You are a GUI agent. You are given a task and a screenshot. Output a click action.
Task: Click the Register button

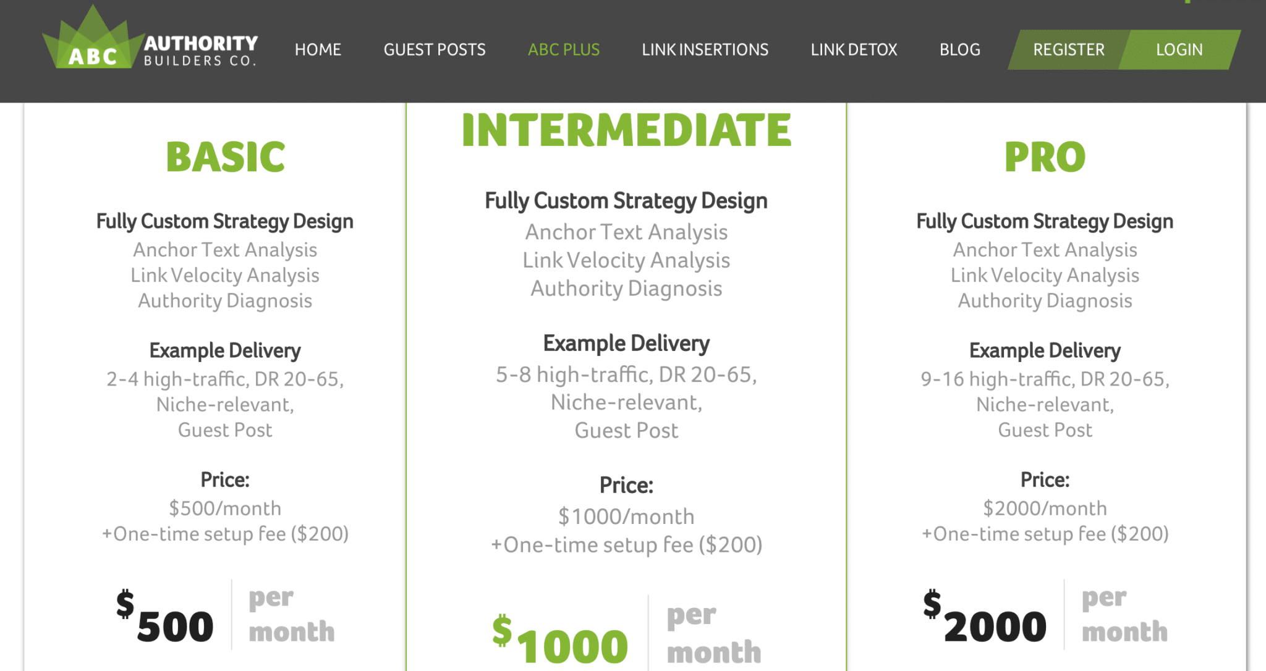coord(1069,49)
